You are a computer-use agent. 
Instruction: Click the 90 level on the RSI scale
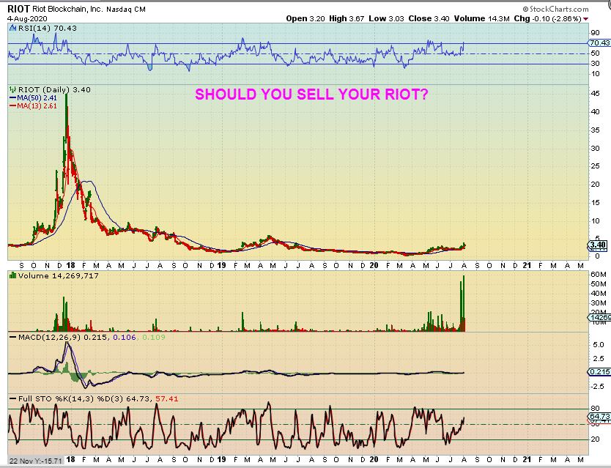click(595, 33)
